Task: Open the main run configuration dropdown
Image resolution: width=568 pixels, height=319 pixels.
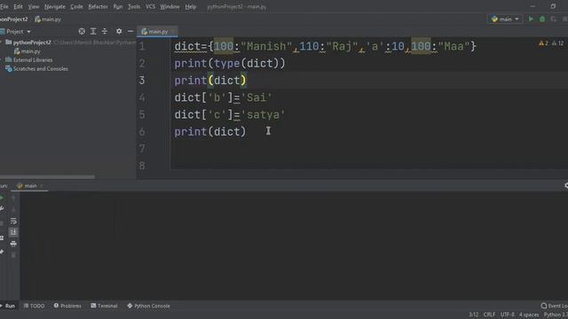Action: point(505,19)
